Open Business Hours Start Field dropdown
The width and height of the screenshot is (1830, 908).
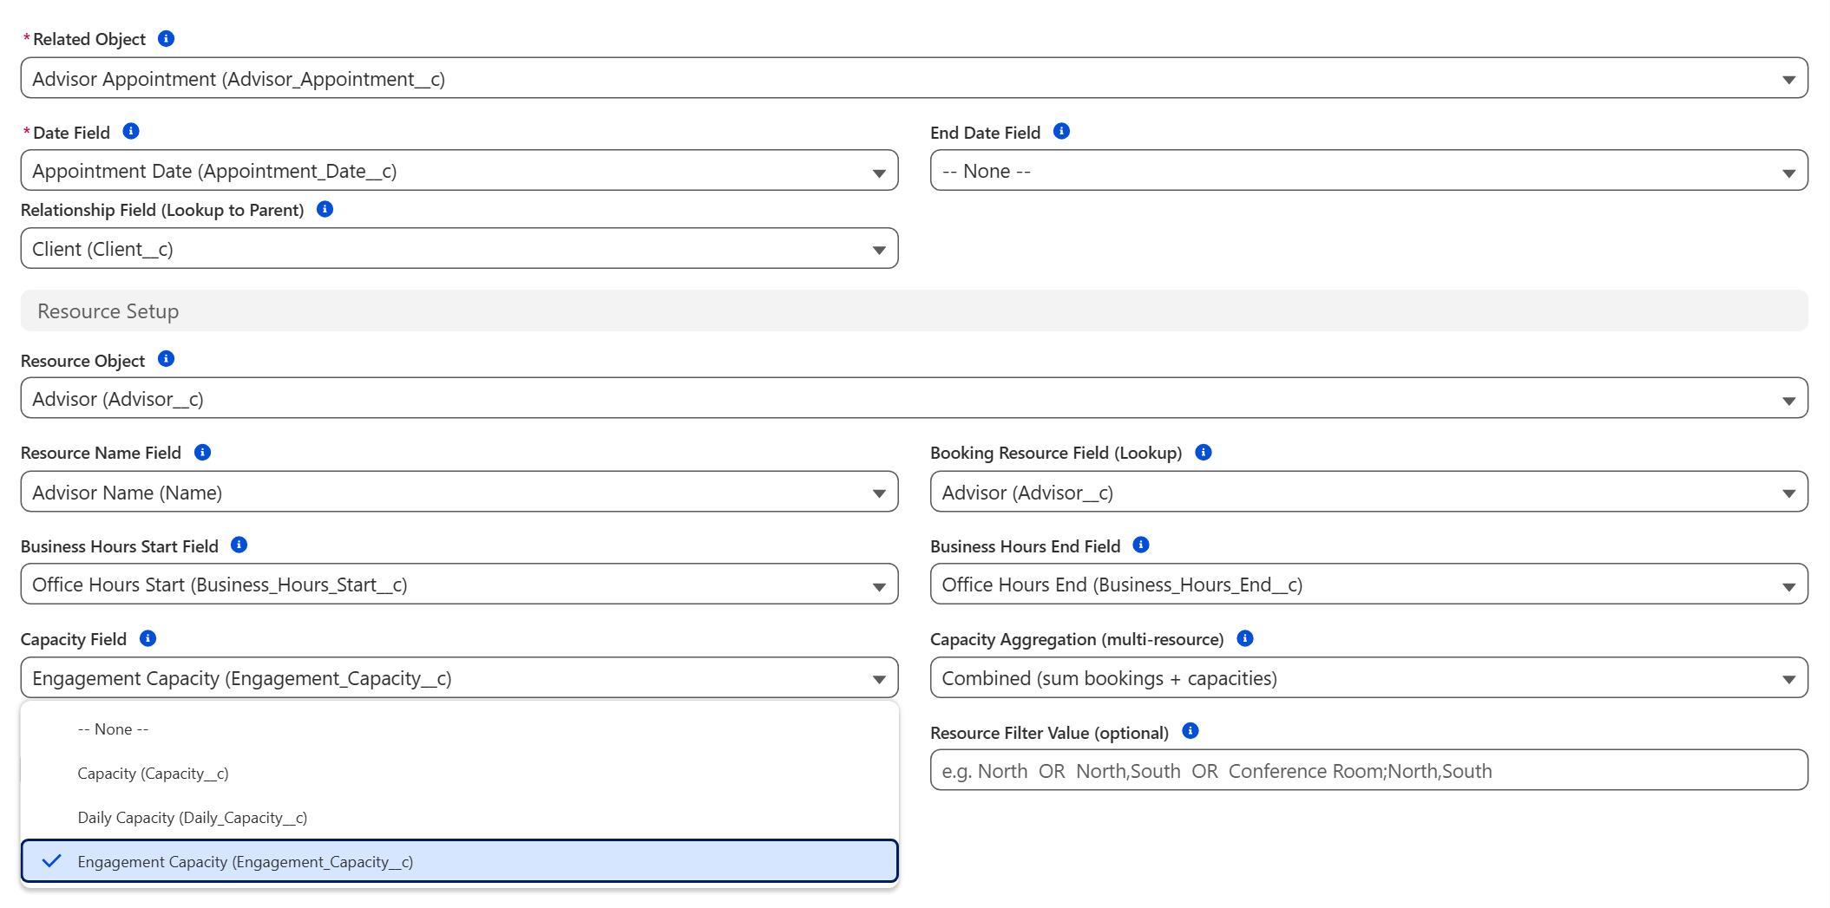459,584
